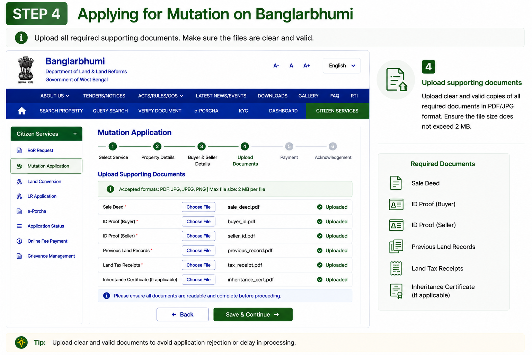Click Save & Continue button
The image size is (532, 355).
click(x=253, y=314)
